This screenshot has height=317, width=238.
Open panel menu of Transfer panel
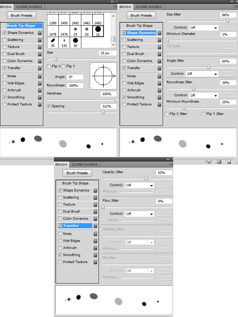point(171,165)
